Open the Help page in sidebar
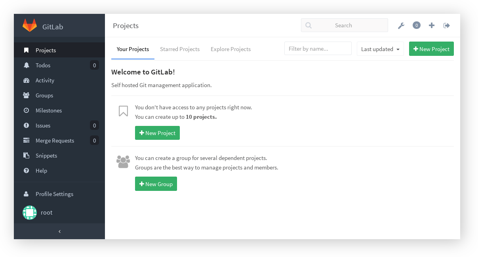The width and height of the screenshot is (478, 257). click(x=41, y=171)
